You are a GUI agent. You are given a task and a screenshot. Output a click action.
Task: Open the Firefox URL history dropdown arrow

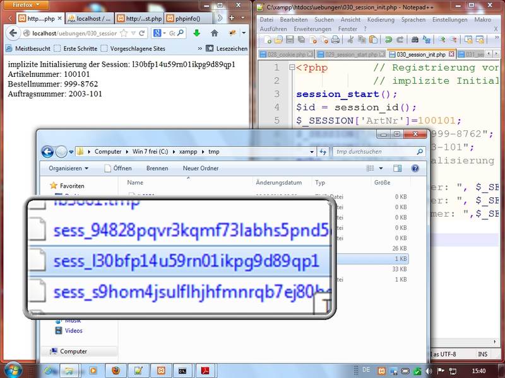[x=133, y=33]
